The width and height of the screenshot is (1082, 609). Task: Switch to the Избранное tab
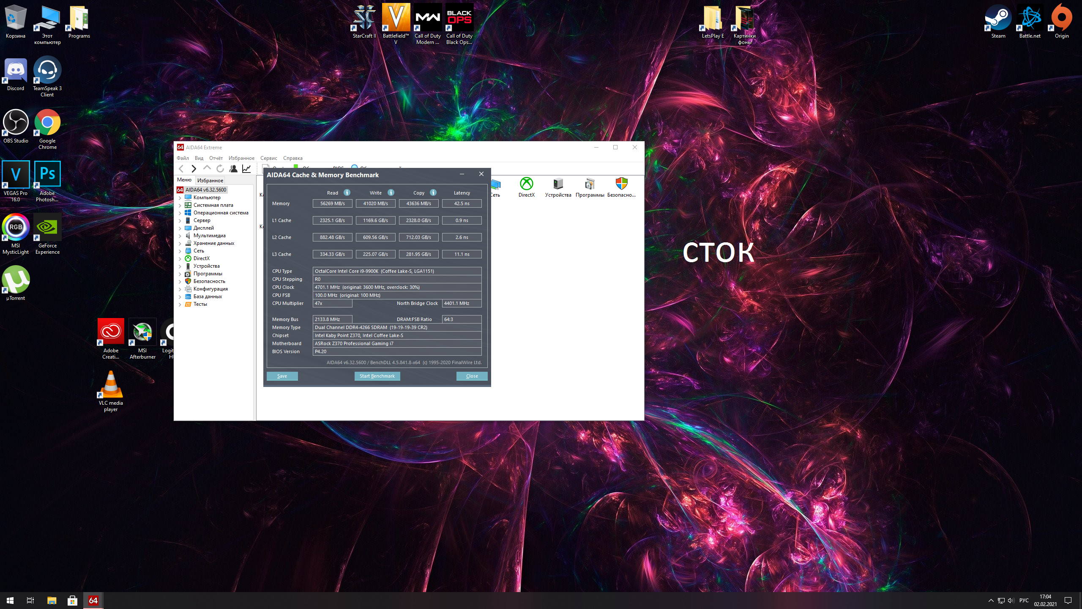tap(210, 181)
